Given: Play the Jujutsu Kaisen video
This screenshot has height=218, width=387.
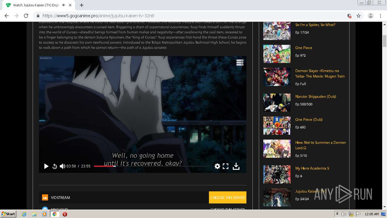Looking at the screenshot, I should 46,166.
